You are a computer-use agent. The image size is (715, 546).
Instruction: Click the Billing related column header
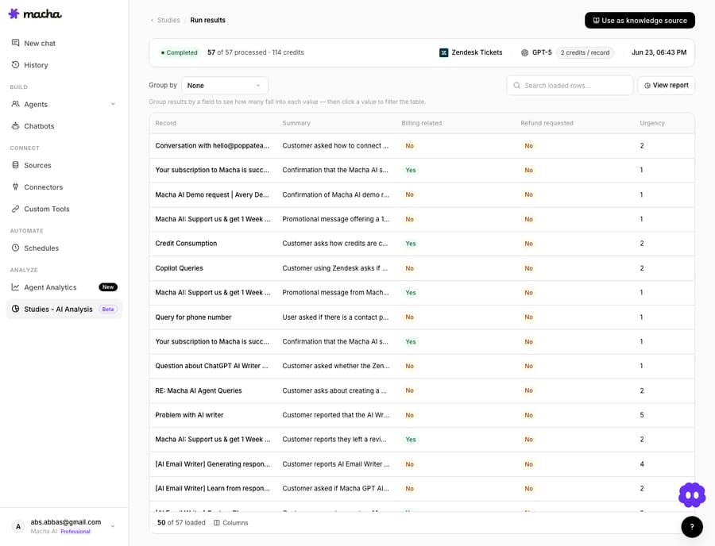(421, 123)
